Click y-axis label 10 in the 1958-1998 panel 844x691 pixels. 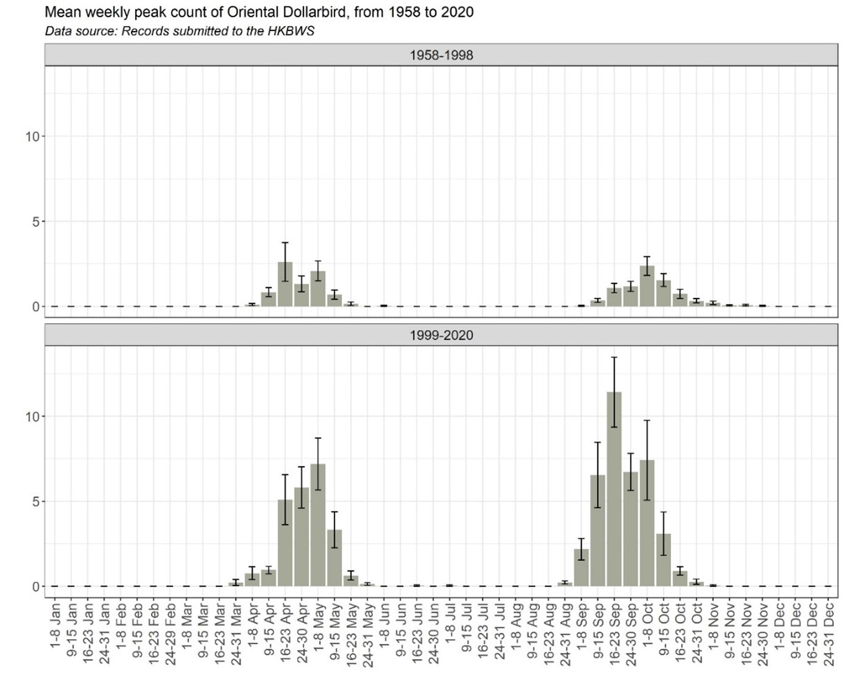tap(33, 136)
